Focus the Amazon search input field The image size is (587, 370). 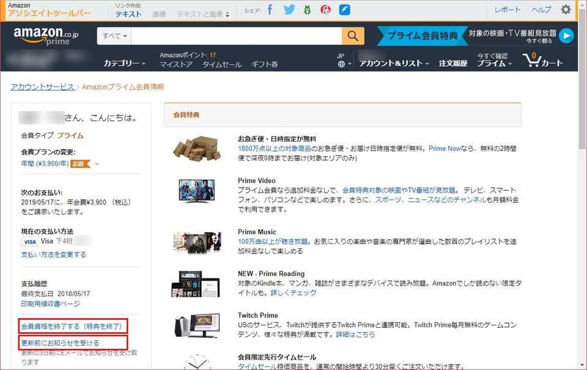(236, 36)
